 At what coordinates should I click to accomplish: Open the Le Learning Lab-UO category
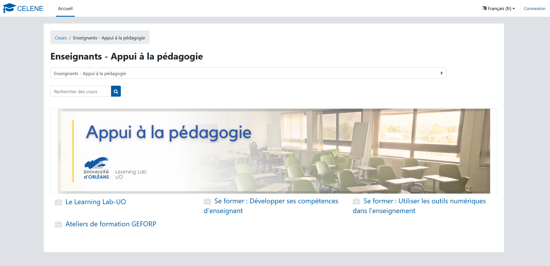click(96, 202)
